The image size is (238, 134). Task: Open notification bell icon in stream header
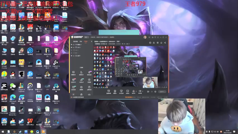point(161,43)
